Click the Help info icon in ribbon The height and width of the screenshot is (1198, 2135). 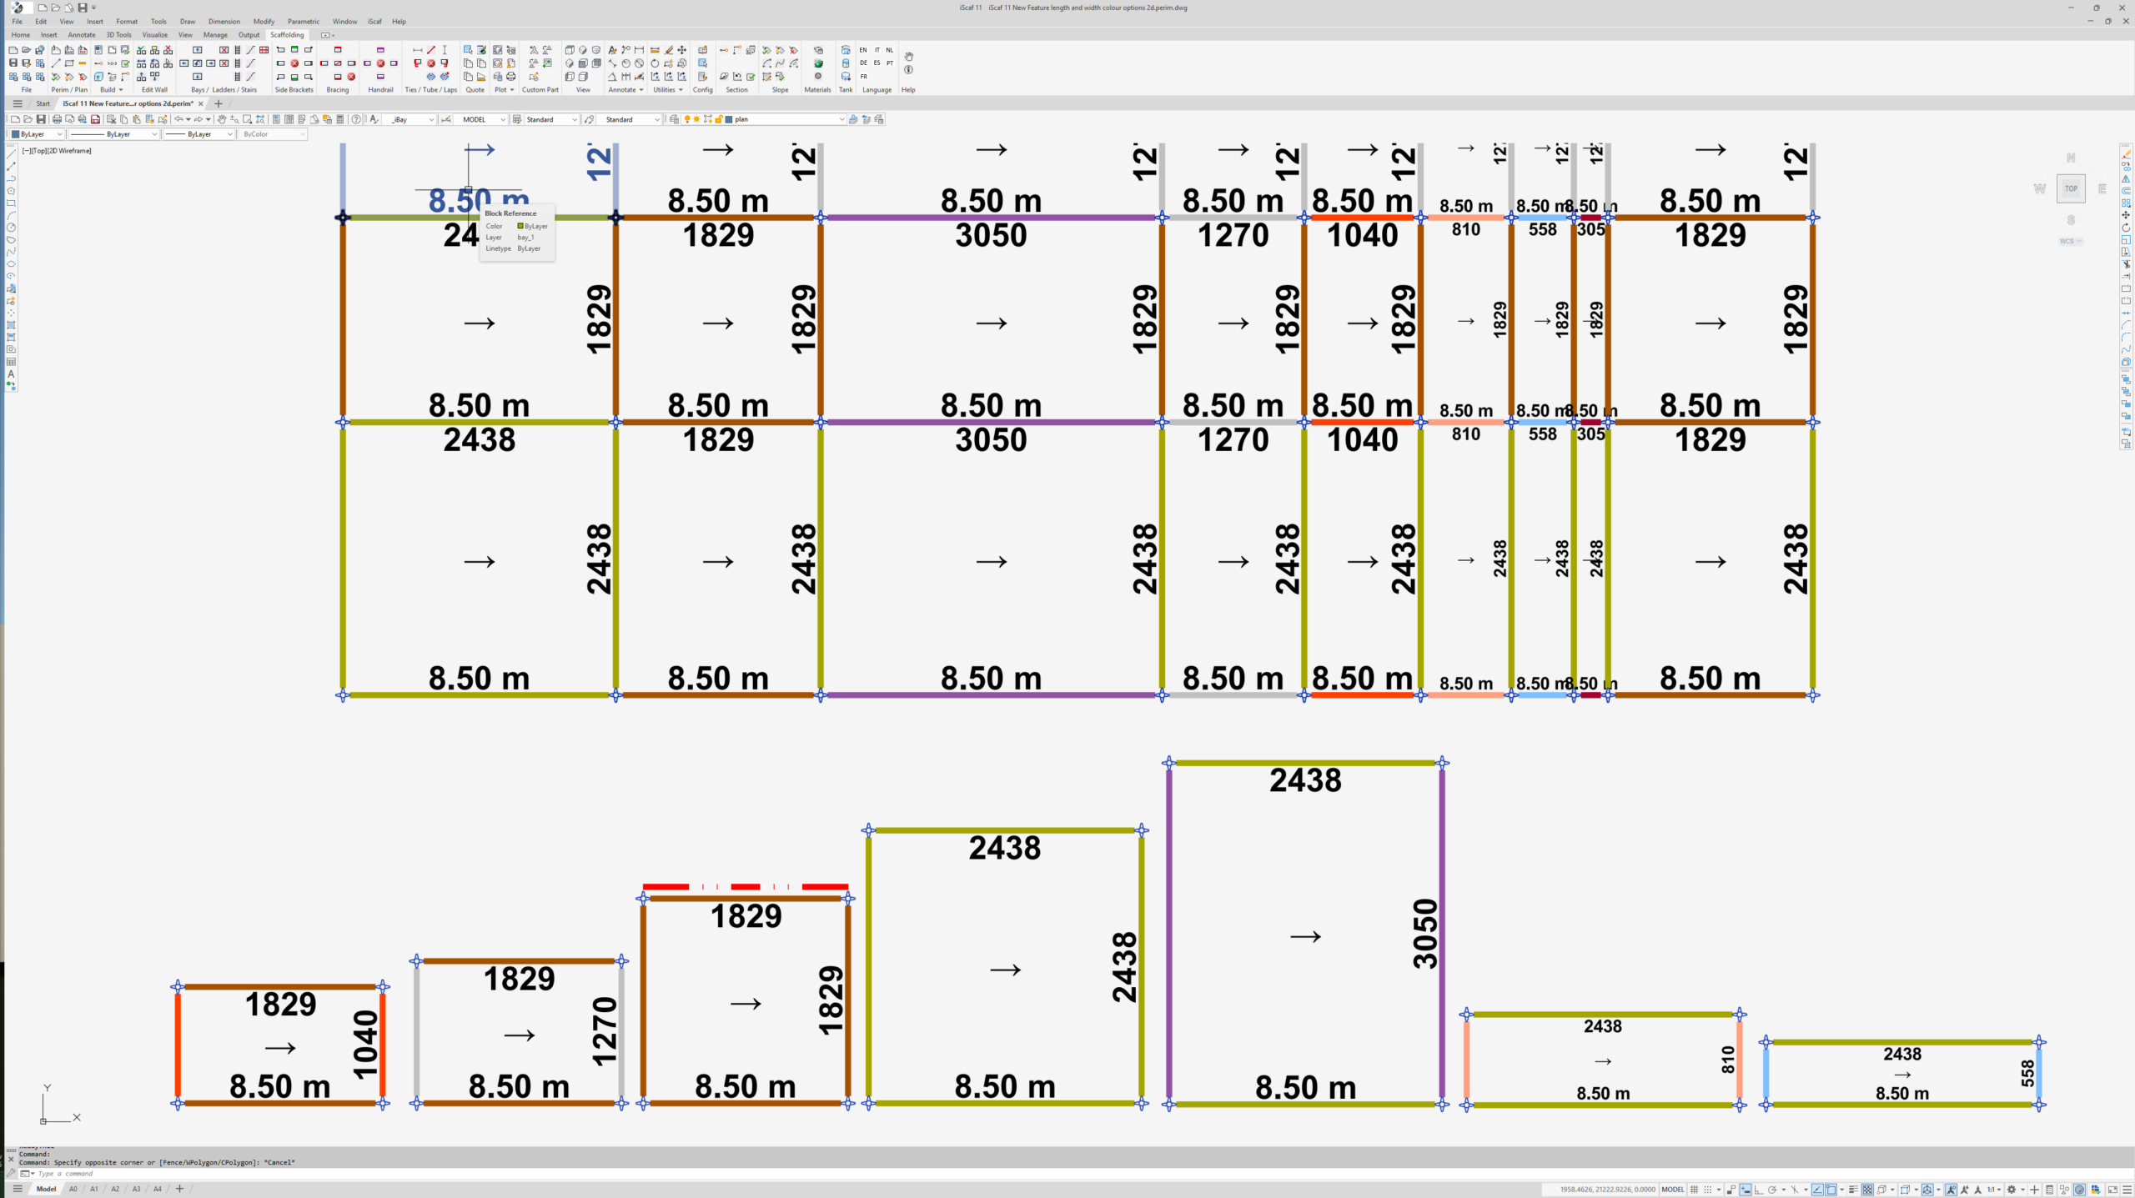[x=908, y=70]
